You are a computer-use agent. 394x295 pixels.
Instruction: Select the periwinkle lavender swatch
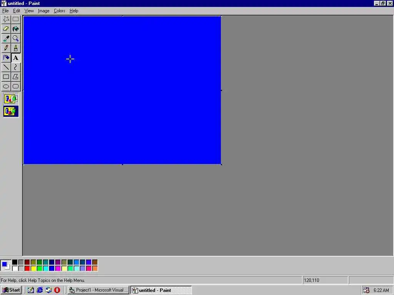coord(82,268)
